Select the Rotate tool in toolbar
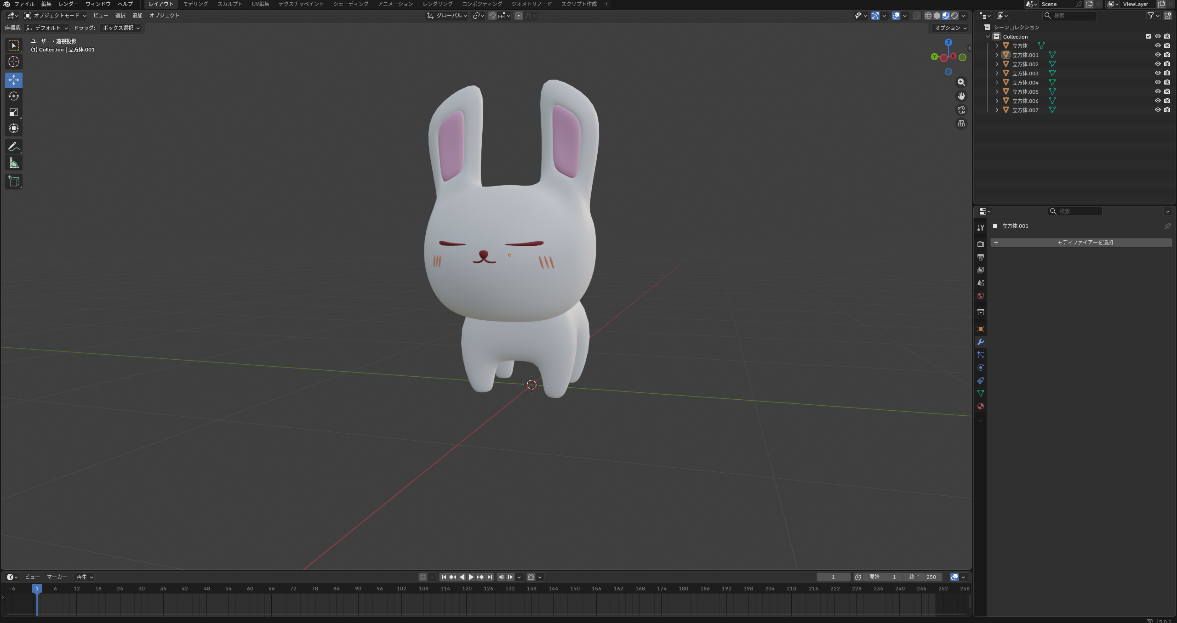 coord(14,96)
